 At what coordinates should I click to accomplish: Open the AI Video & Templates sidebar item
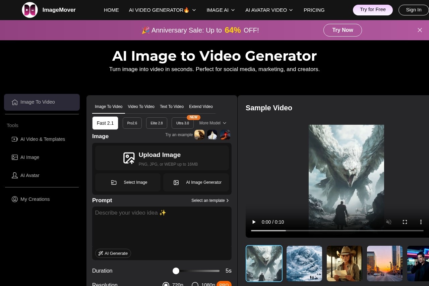point(42,139)
